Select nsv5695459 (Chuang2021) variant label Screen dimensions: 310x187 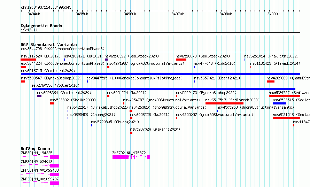pyautogui.click(x=91, y=115)
